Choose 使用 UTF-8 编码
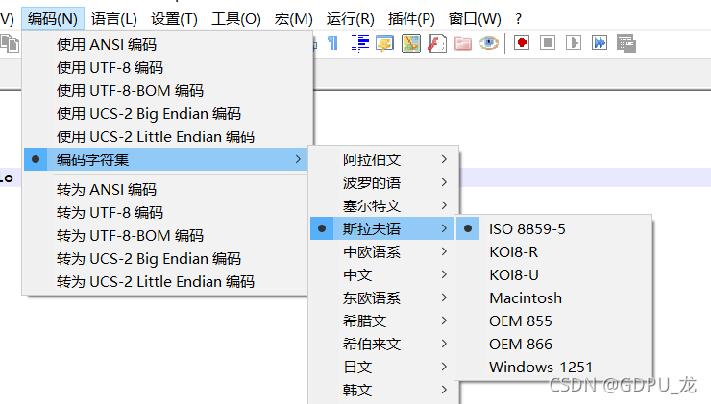711x404 pixels. click(x=167, y=67)
